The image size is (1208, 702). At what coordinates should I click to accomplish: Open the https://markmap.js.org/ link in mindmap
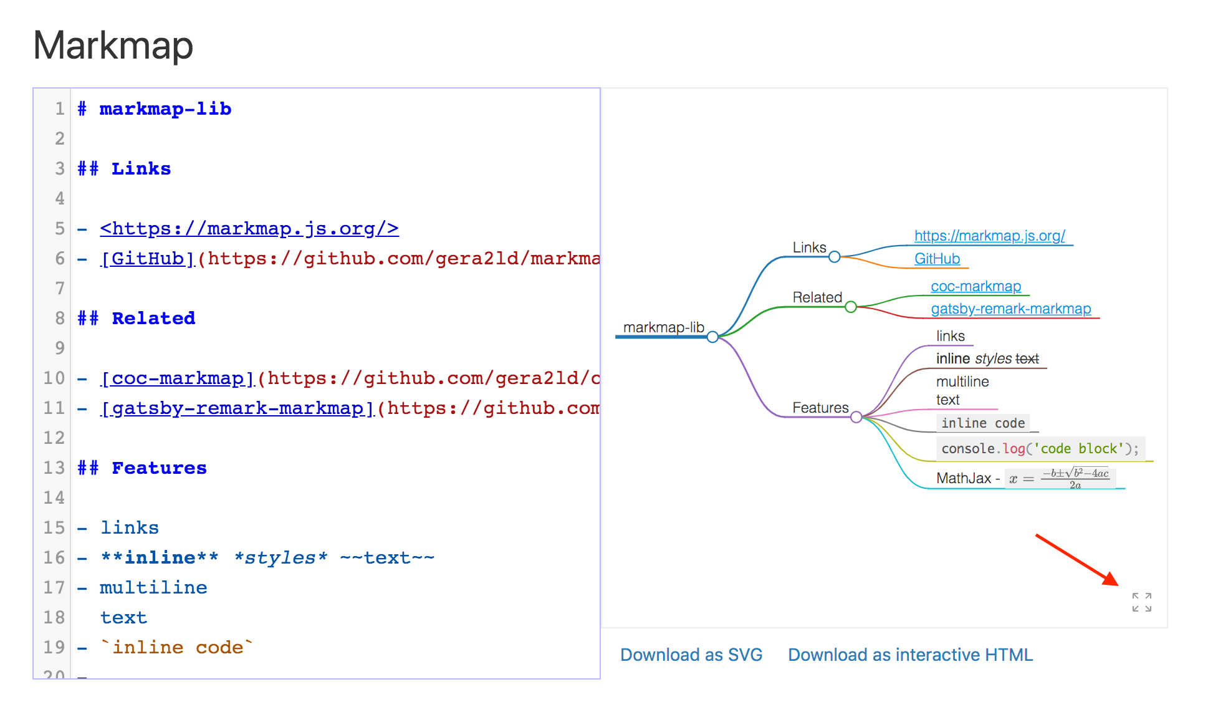pos(990,236)
